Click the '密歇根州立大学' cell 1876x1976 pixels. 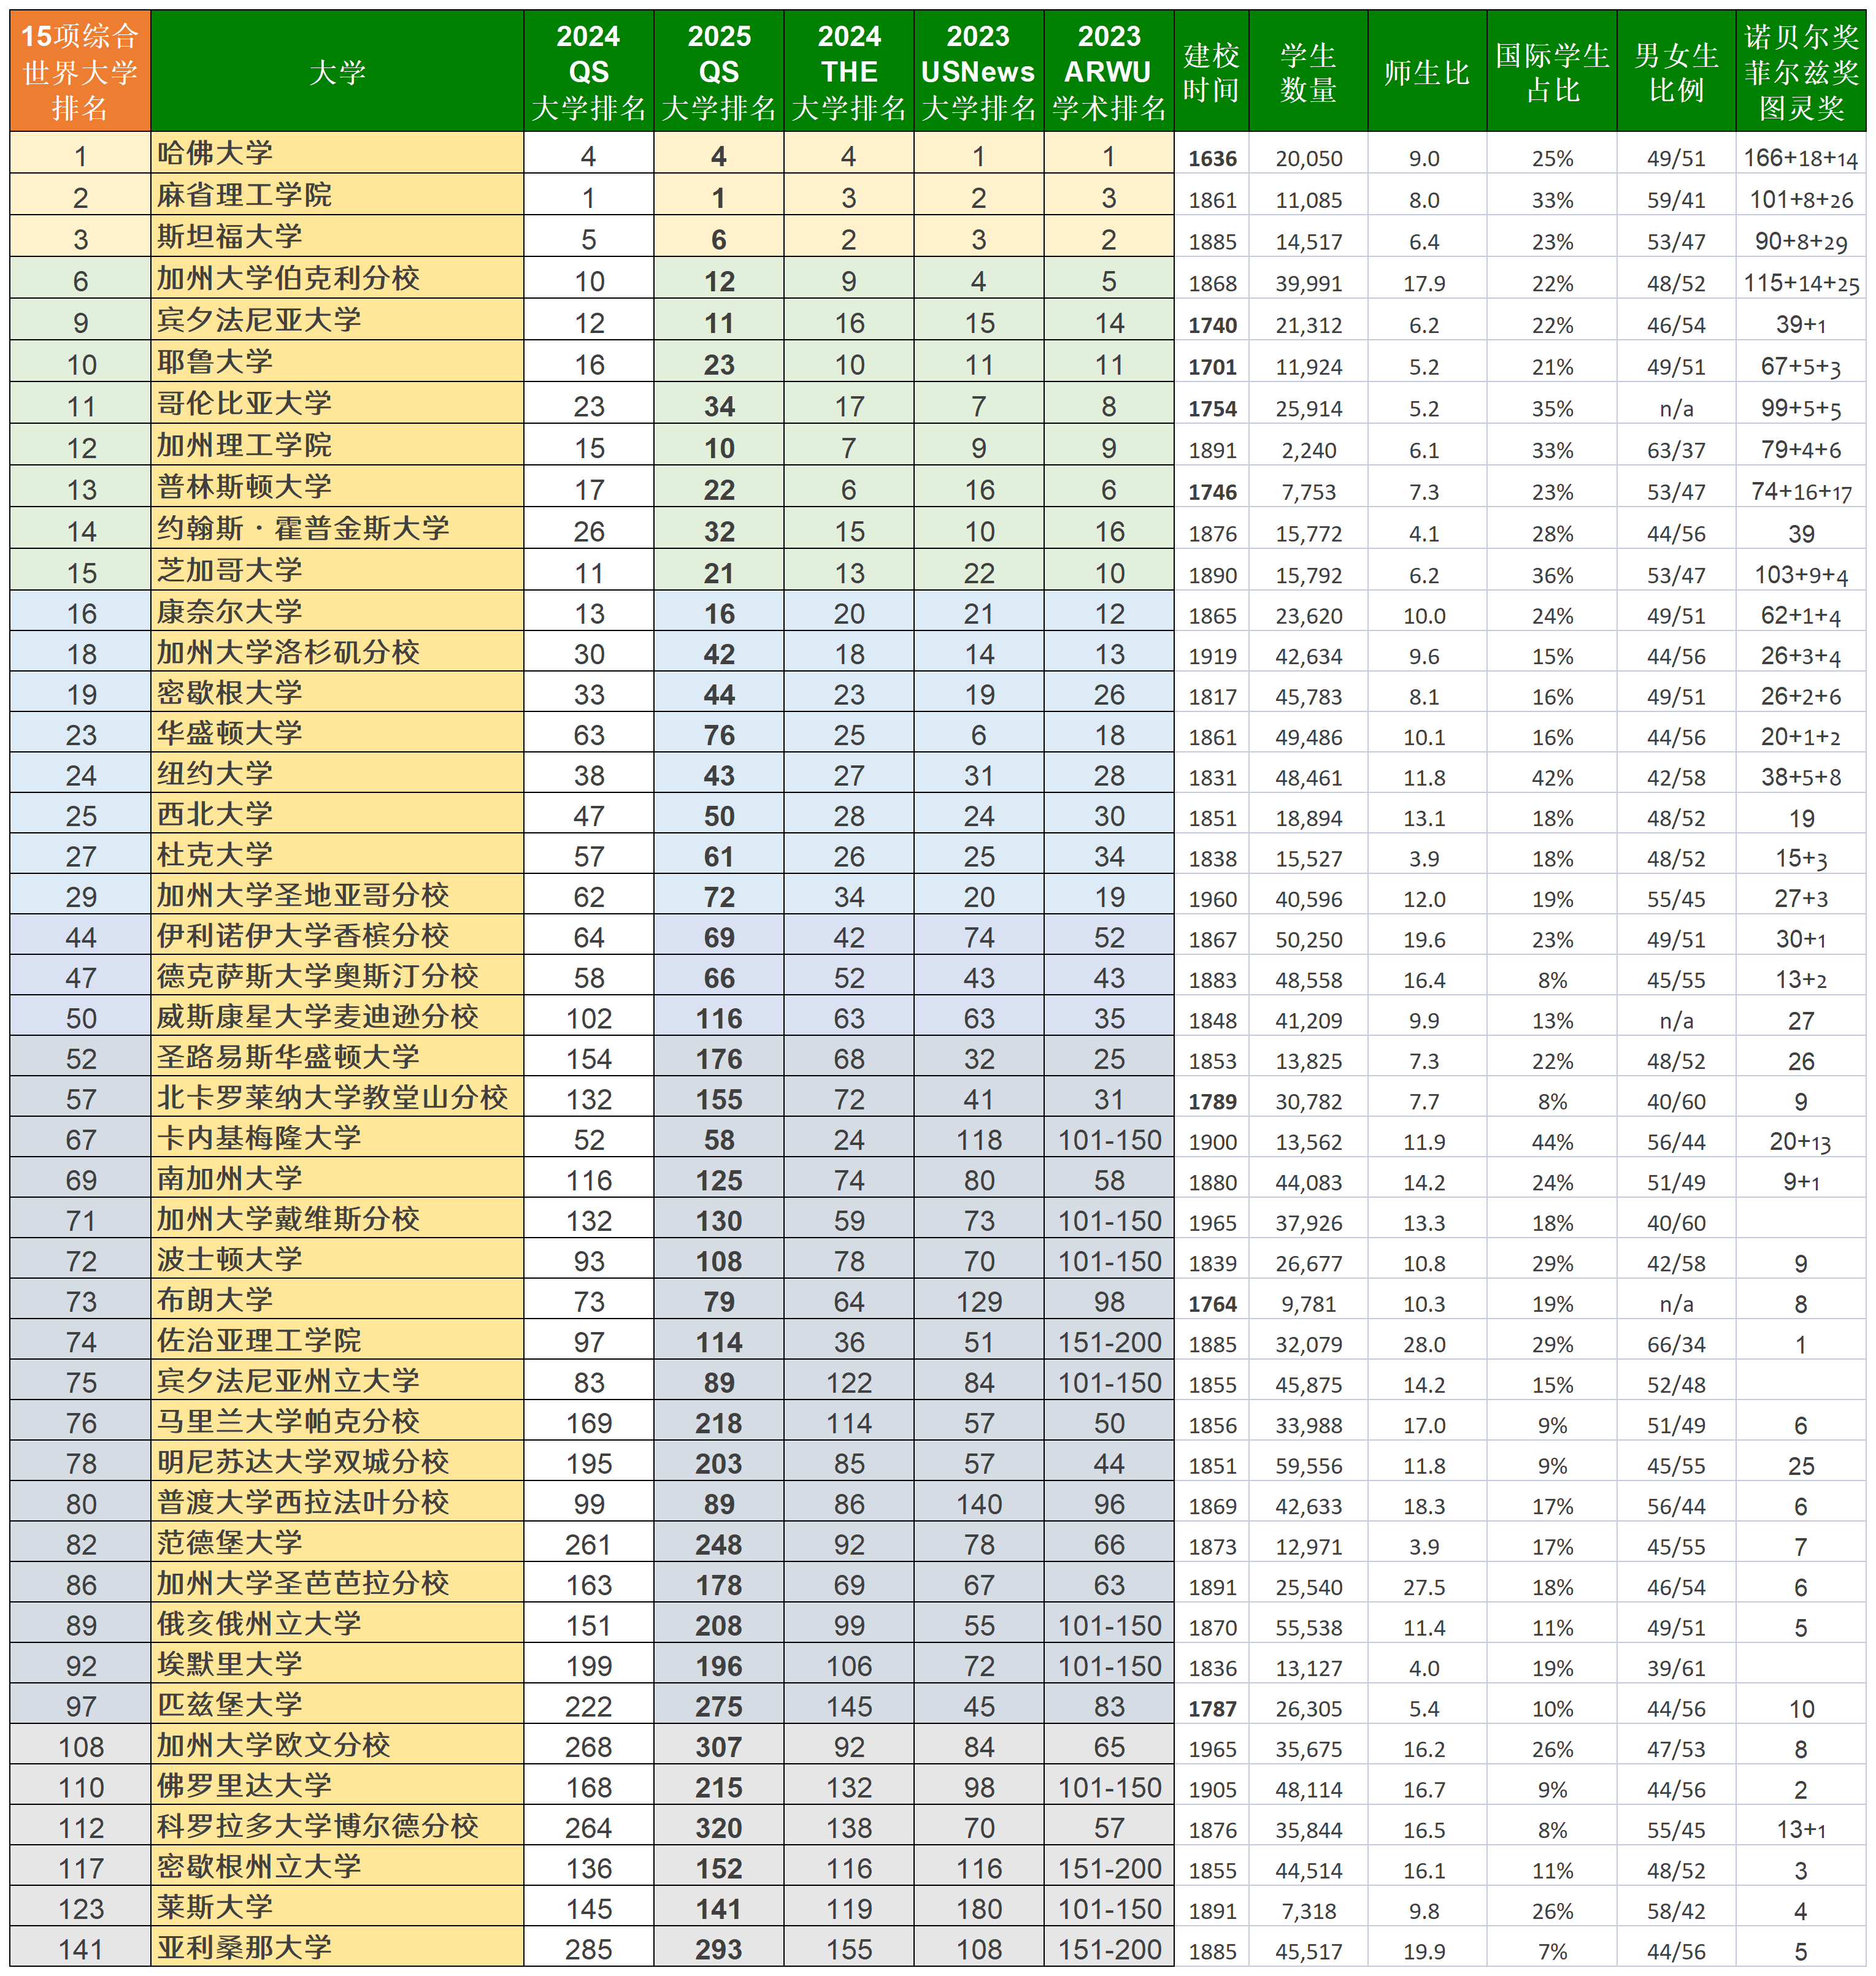click(x=337, y=1866)
